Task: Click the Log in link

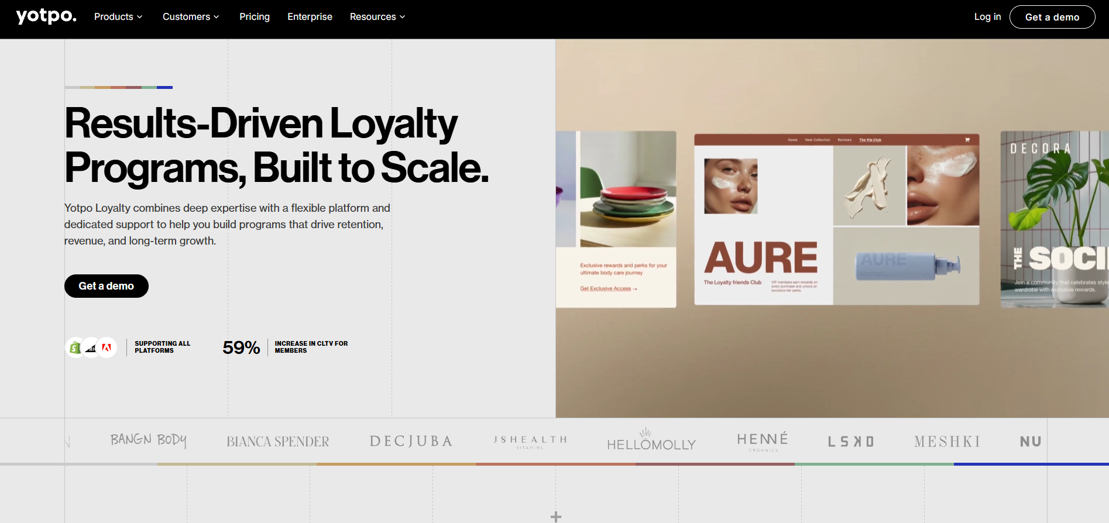Action: (987, 17)
